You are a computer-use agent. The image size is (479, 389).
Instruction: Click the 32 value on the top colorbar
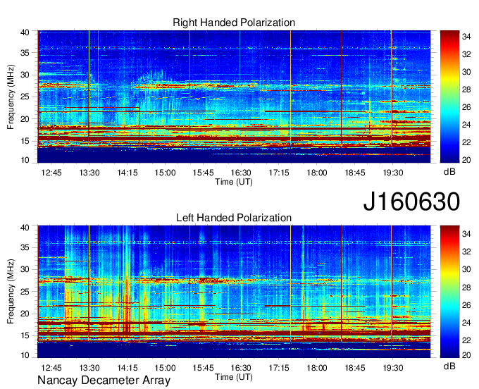coord(466,54)
